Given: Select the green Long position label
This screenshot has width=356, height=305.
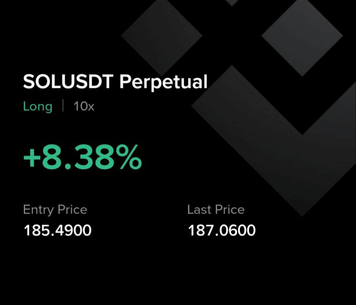Looking at the screenshot, I should coord(38,106).
